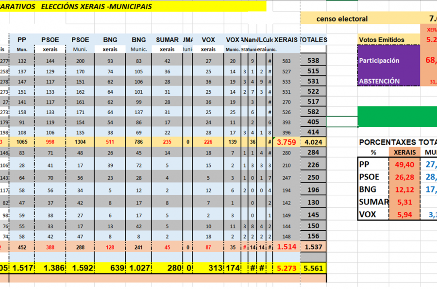437x289 pixels.
Task: Select the 'ELECCIÓNS XERAIS -MUNICIPAIS' title cell
Action: tap(133, 6)
